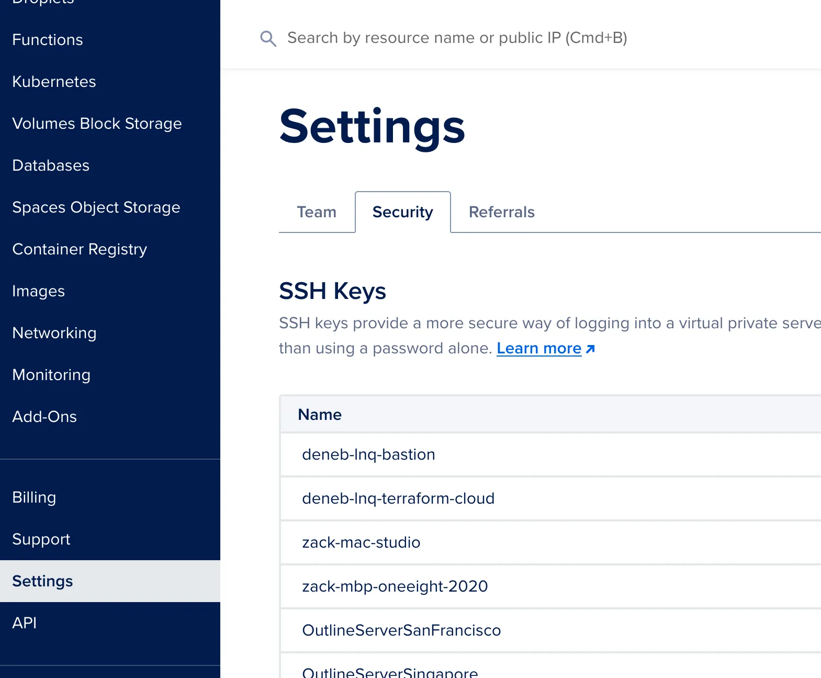Open the Monitoring section

click(x=51, y=375)
